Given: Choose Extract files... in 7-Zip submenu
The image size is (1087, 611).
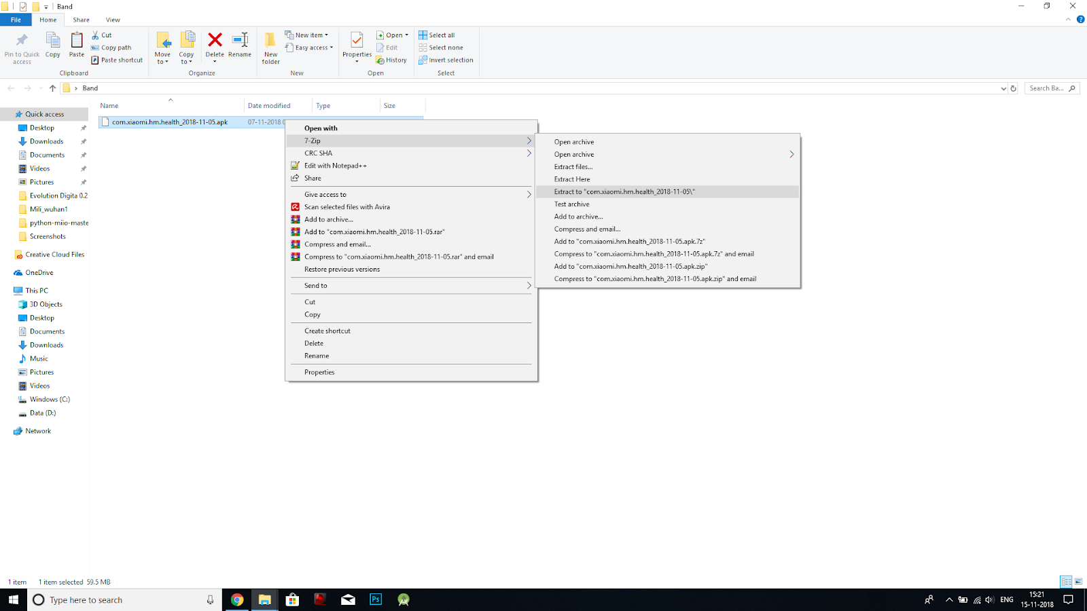Looking at the screenshot, I should (x=668, y=167).
